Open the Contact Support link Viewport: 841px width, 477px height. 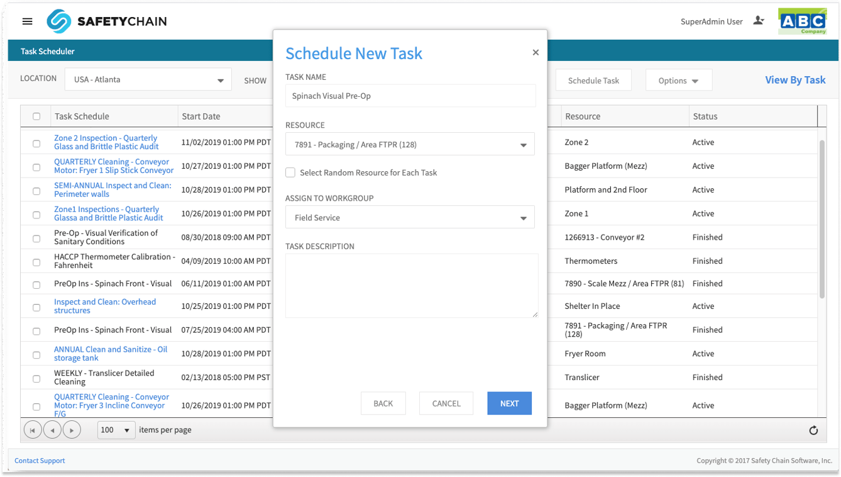coord(40,461)
